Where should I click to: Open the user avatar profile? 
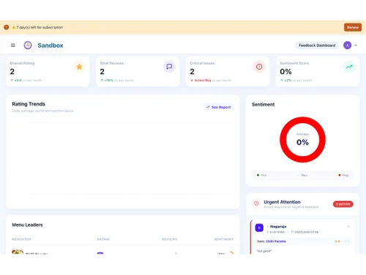(x=347, y=45)
